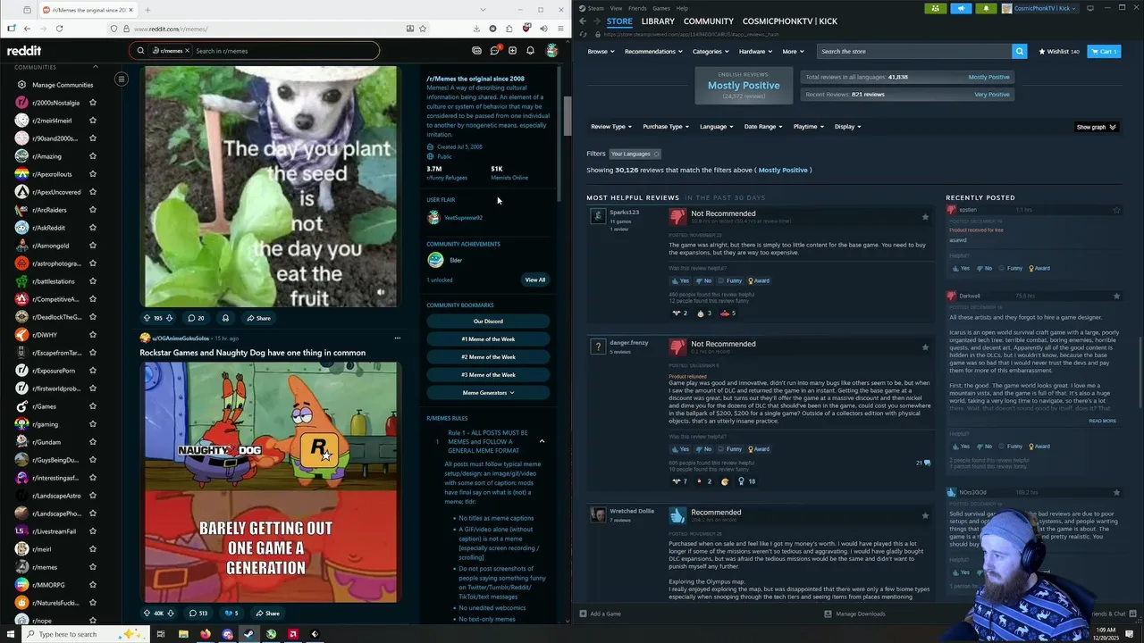Switch to Steam COMMUNITY tab
Viewport: 1144px width, 643px height.
point(709,21)
